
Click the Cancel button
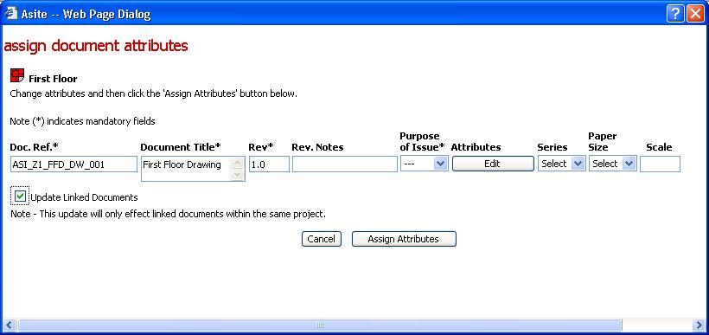click(x=322, y=239)
